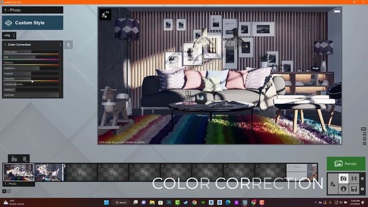368x207 pixels.
Task: Select the second photo slot thumbnail
Action: [49, 172]
